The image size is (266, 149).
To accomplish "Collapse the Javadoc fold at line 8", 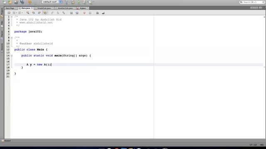I will tap(12, 38).
